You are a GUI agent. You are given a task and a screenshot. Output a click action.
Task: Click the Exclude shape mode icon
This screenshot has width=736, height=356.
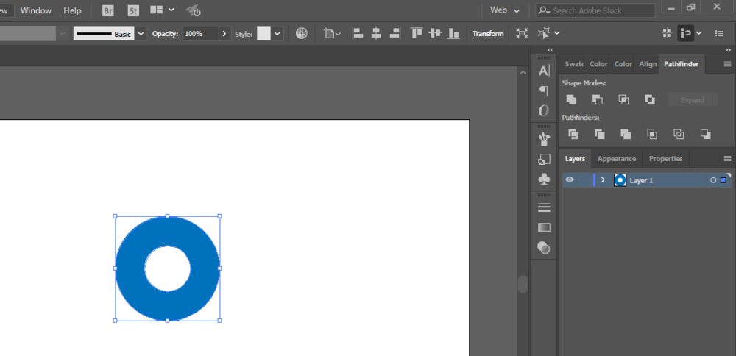649,99
